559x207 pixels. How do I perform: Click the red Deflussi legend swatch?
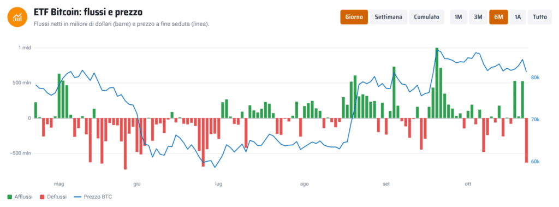[x=42, y=197]
